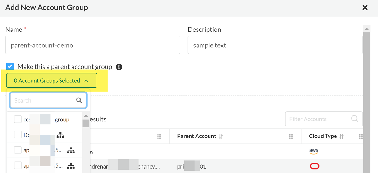Click the Filter Accounts input field

pyautogui.click(x=324, y=119)
